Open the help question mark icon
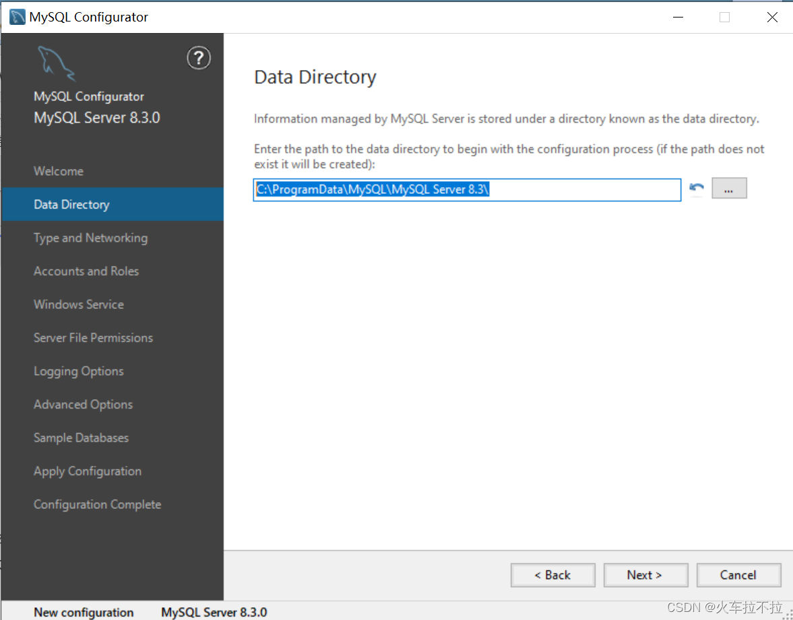Viewport: 793px width, 620px height. pos(199,58)
